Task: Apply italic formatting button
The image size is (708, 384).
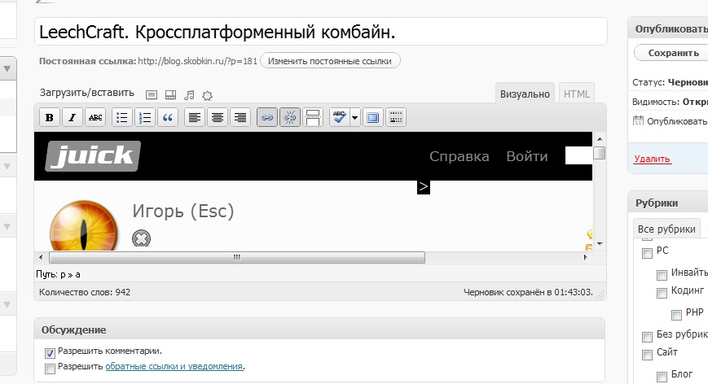Action: 73,118
